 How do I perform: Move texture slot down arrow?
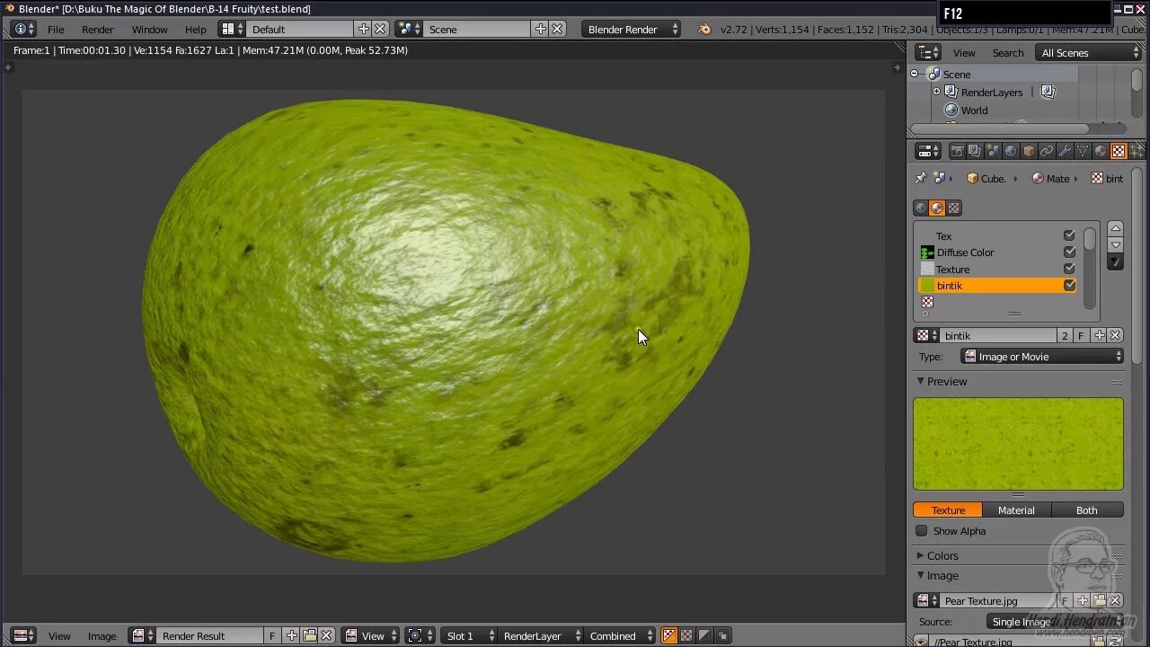point(1115,244)
